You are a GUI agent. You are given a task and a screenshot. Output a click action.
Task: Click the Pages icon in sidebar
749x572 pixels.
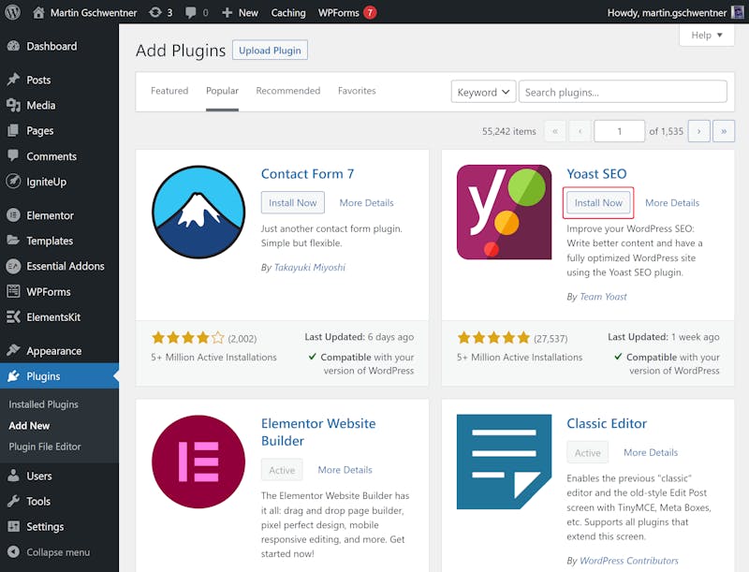pos(13,130)
